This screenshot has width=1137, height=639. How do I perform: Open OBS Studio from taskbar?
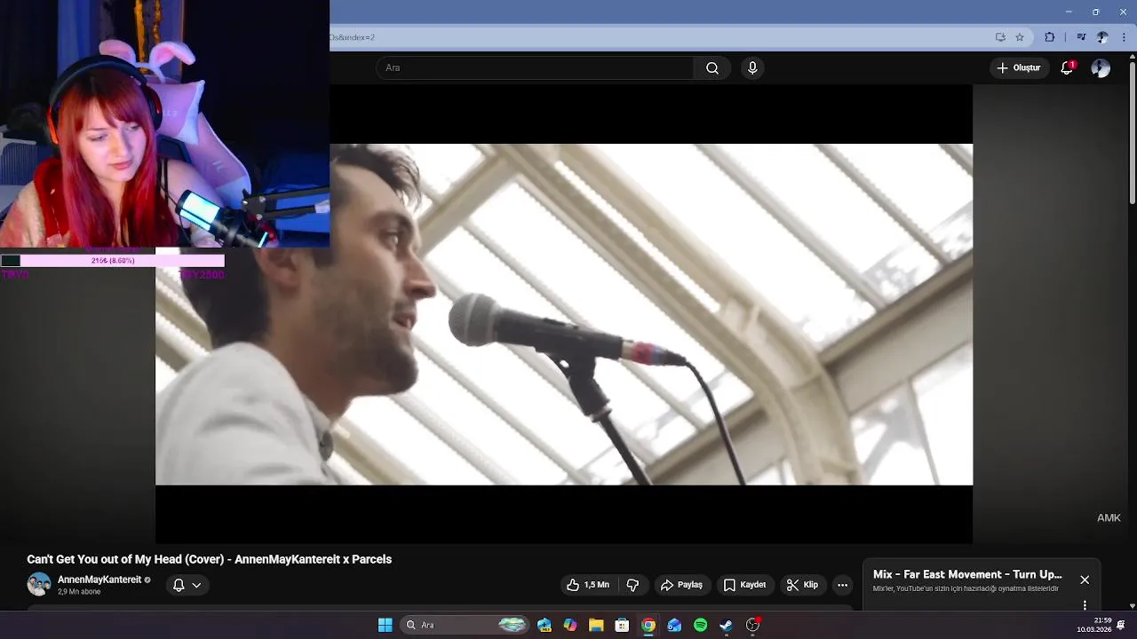point(752,625)
